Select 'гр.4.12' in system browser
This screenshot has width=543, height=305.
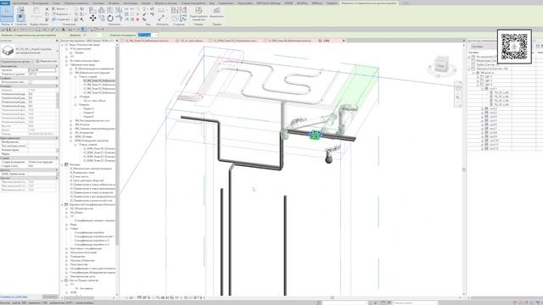494,149
